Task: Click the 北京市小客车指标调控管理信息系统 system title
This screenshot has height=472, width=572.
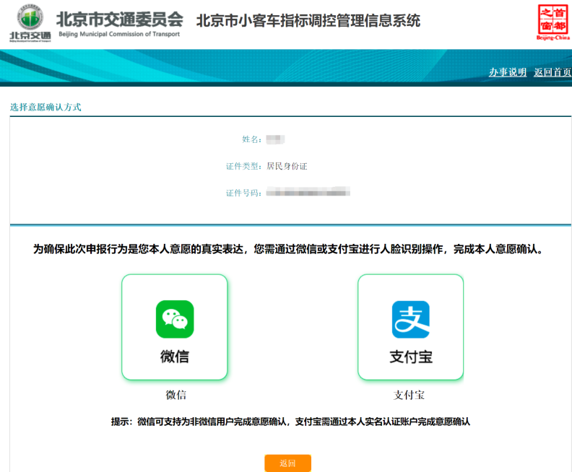Action: (x=308, y=20)
